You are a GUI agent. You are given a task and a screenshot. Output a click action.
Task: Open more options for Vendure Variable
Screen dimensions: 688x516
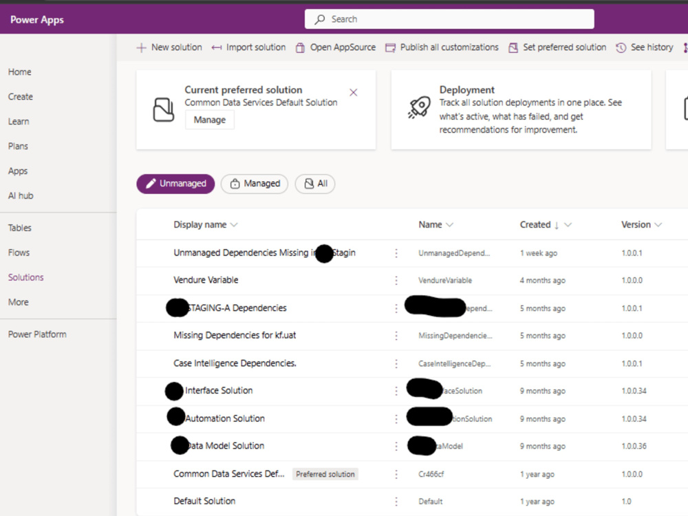pos(396,281)
